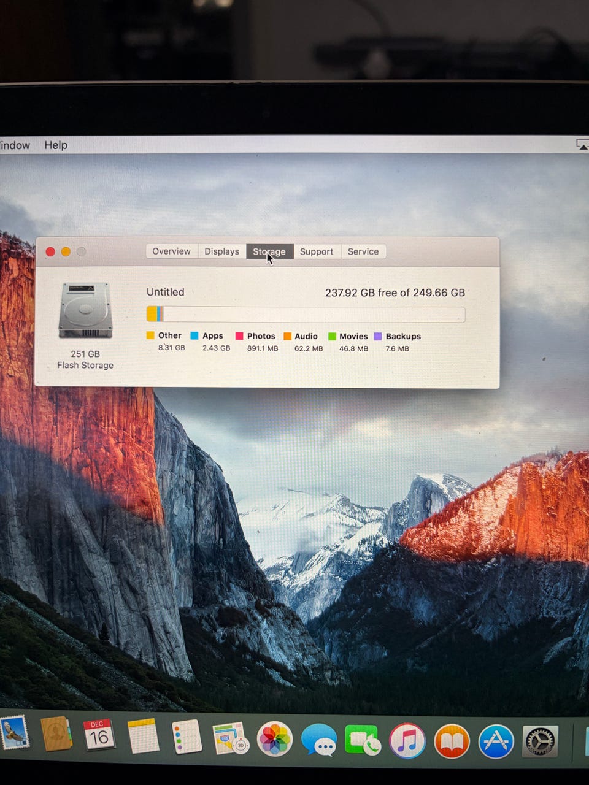Click the 237.92 GB free of 249.66 GB text
Image resolution: width=589 pixels, height=785 pixels.
(395, 293)
